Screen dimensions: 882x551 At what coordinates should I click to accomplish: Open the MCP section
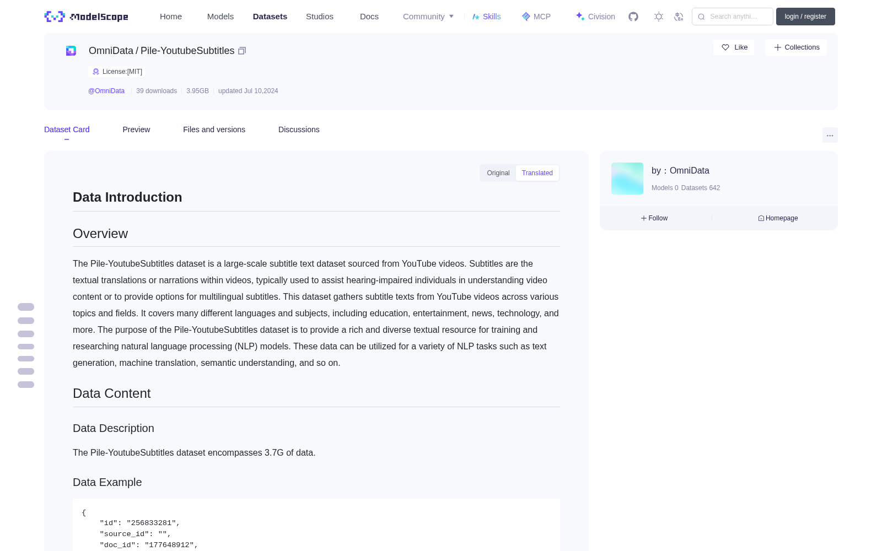[536, 17]
